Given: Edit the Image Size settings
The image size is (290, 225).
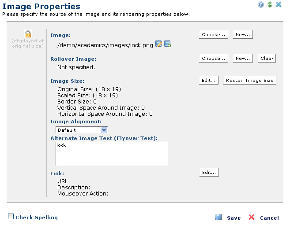Looking at the screenshot, I should click(209, 81).
